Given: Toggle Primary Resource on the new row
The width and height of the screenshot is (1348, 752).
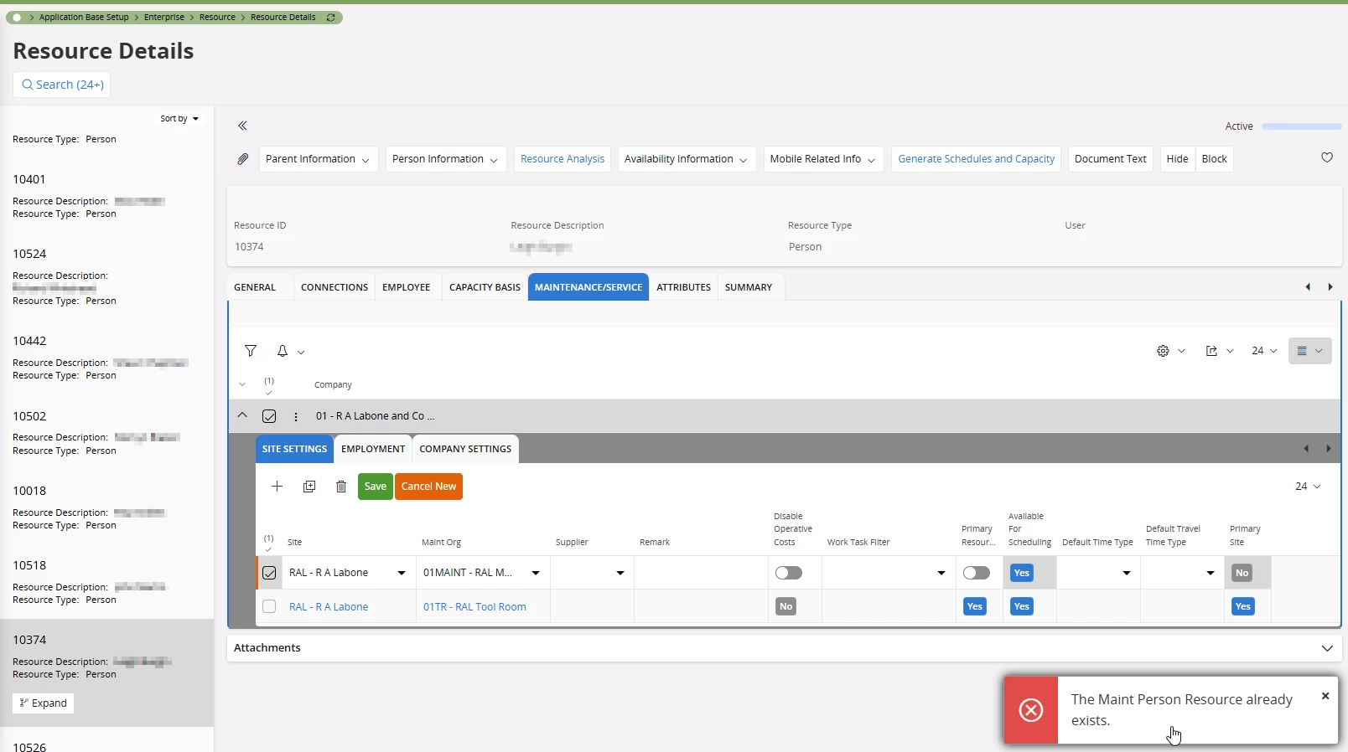Looking at the screenshot, I should [977, 573].
